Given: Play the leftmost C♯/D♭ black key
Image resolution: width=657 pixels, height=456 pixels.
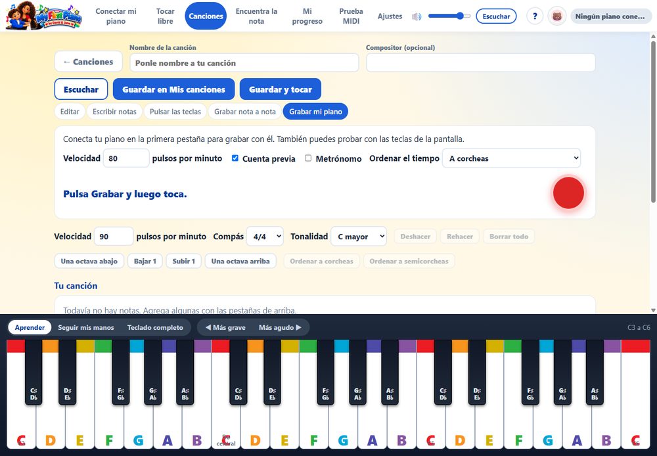Looking at the screenshot, I should click(34, 372).
